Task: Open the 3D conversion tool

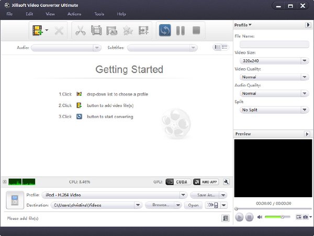Action: click(112, 30)
